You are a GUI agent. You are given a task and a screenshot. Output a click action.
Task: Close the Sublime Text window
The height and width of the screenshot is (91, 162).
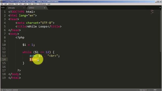pos(160,2)
